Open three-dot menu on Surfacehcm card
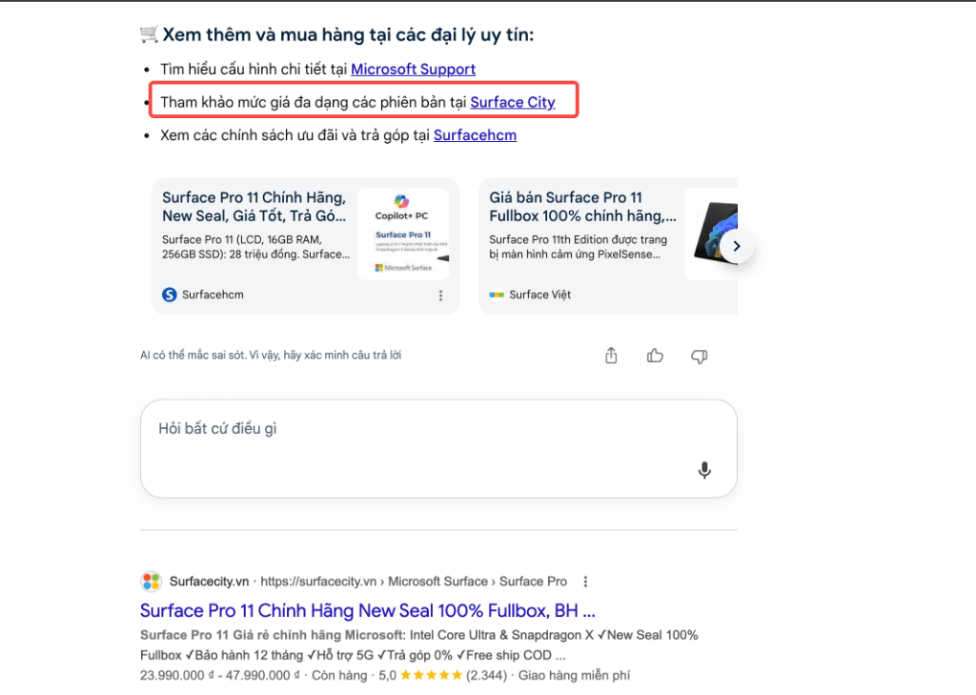The height and width of the screenshot is (695, 976). (x=440, y=296)
